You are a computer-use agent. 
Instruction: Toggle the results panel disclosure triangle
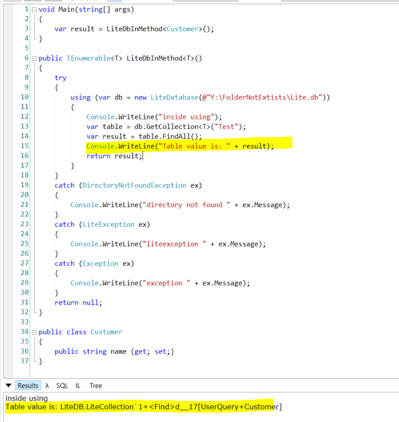click(8, 386)
